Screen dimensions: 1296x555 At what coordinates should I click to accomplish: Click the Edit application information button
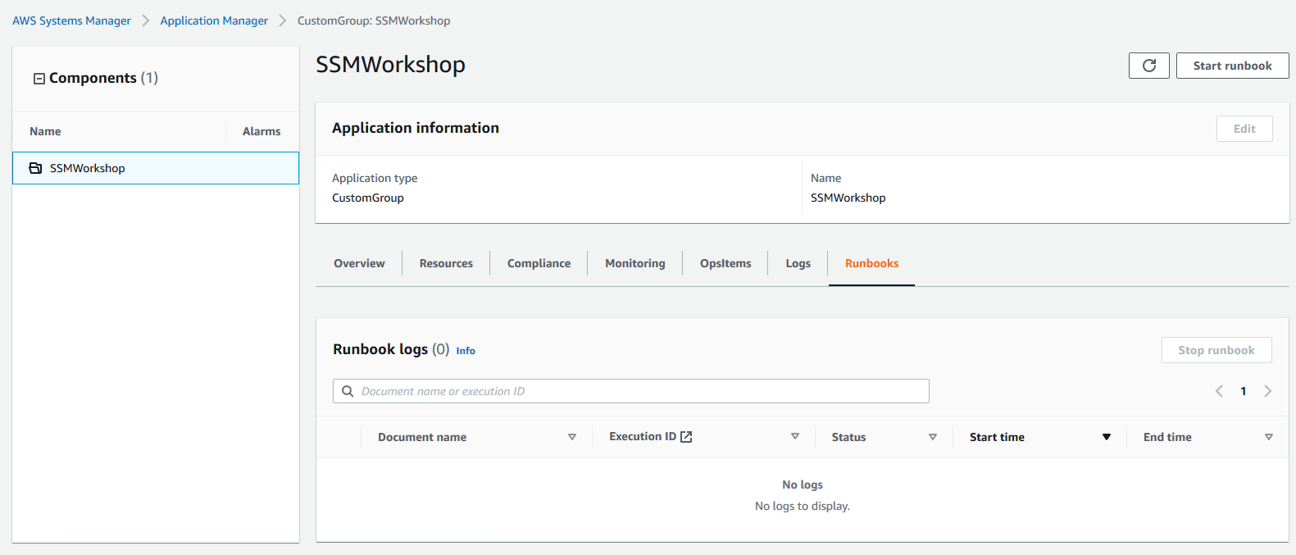[1244, 129]
